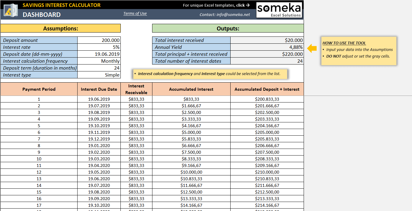Click the safe vault icon in header
The height and width of the screenshot is (211, 412).
(x=11, y=10)
